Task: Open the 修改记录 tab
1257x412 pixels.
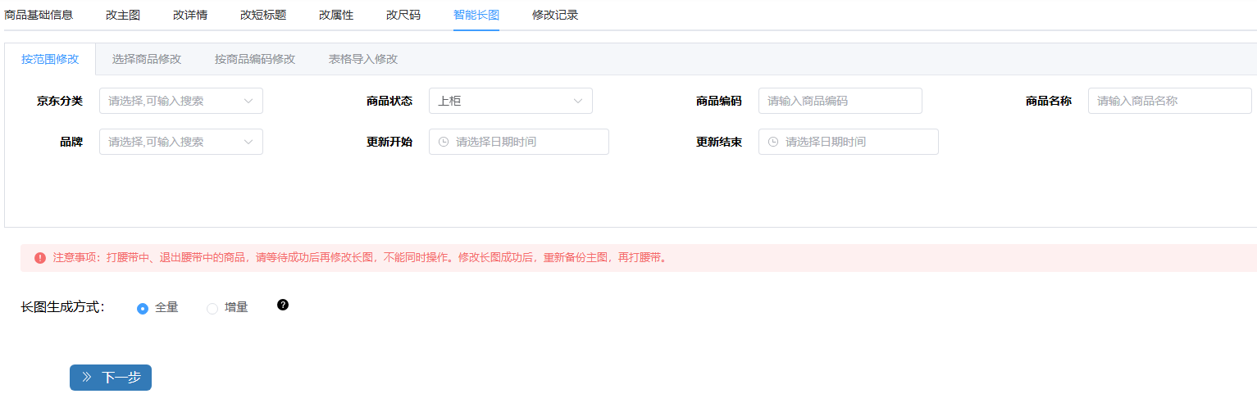Action: tap(555, 15)
